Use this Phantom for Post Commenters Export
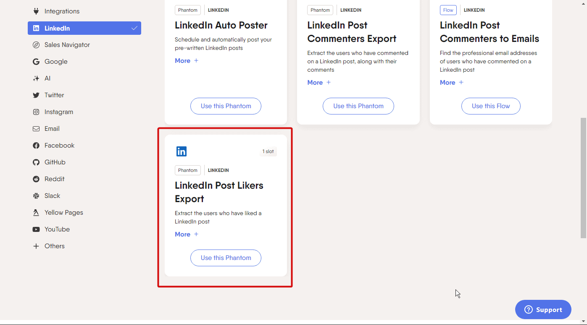587x325 pixels. pos(358,106)
